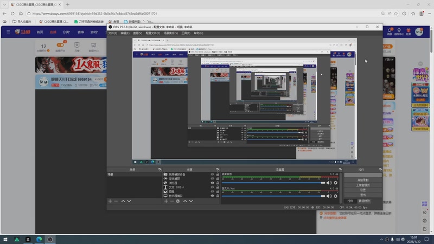Open OBS Studio from taskbar

[x=50, y=239]
